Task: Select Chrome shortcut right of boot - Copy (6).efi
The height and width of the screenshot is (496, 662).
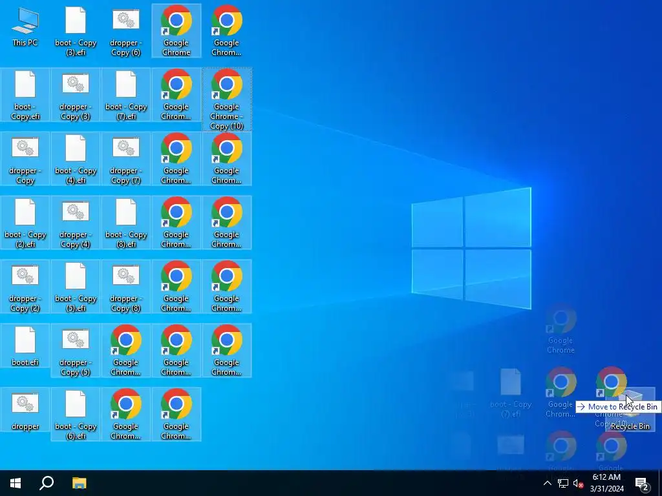Action: (126, 415)
